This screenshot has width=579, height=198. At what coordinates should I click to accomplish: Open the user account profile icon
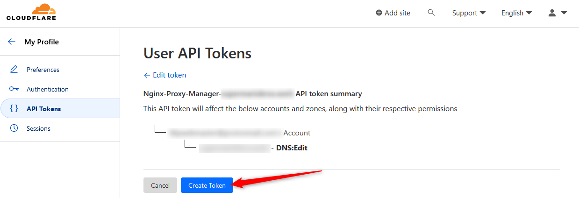552,13
